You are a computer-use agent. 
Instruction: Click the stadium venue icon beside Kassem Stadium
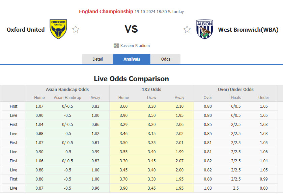pos(117,45)
